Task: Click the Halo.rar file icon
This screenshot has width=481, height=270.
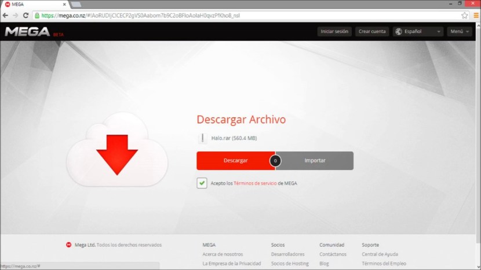Action: [x=202, y=138]
